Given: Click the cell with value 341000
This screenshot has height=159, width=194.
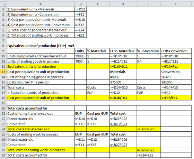Looking at the screenshot, I should tap(176, 82).
